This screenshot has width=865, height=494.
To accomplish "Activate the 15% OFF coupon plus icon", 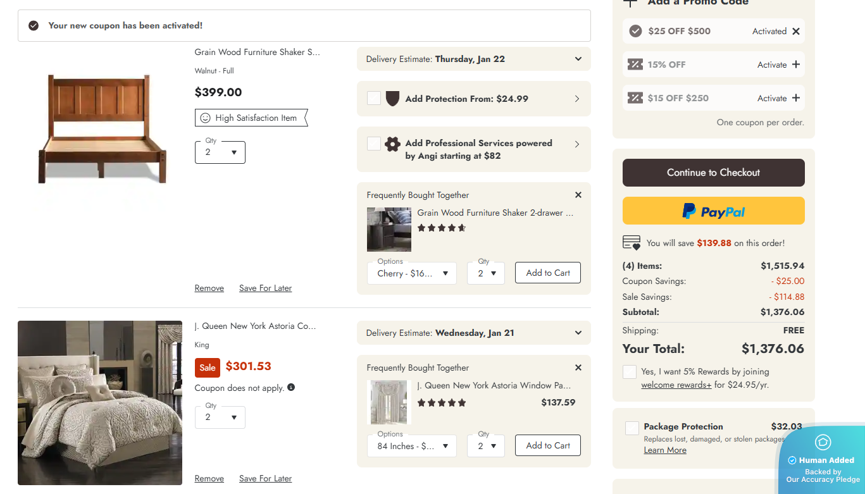I will pyautogui.click(x=795, y=65).
